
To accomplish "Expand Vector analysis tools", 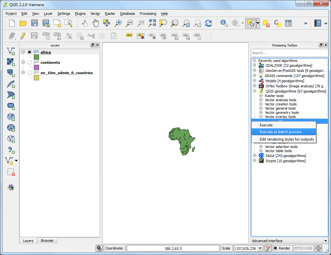I will (x=261, y=100).
